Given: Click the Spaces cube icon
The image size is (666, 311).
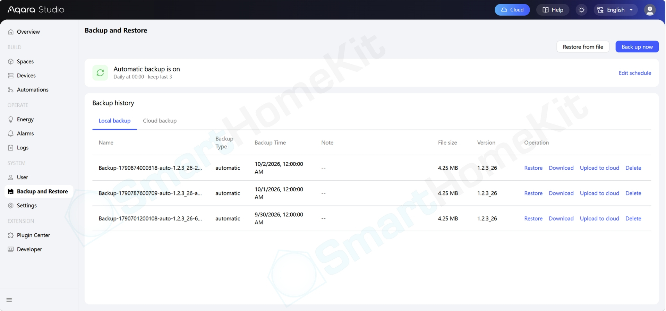Looking at the screenshot, I should 11,62.
